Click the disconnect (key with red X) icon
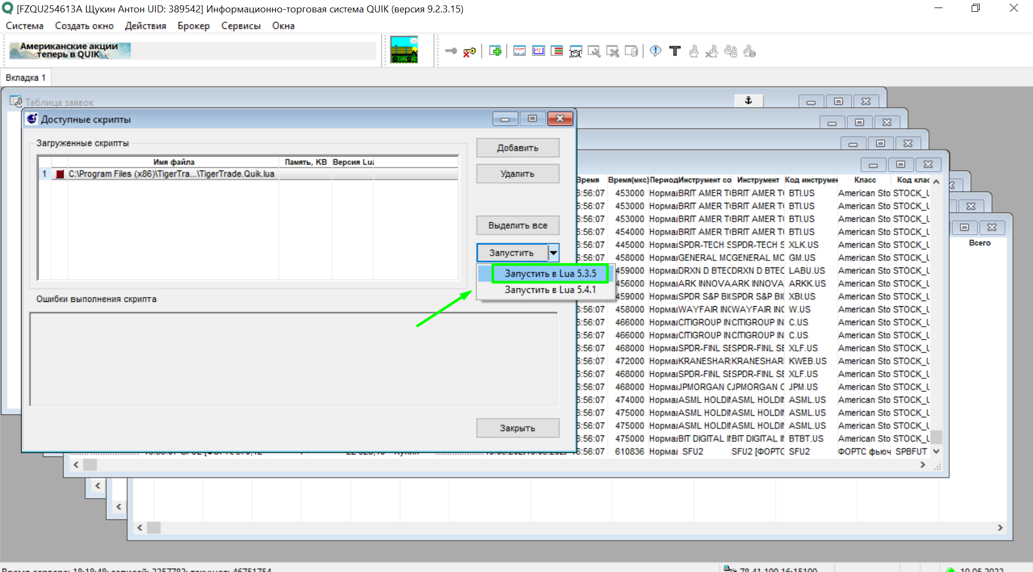 469,52
